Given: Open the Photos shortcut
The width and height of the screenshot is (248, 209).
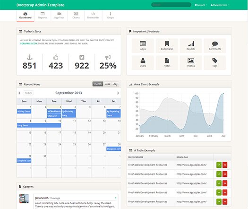Looking at the screenshot, I should pyautogui.click(x=191, y=62).
